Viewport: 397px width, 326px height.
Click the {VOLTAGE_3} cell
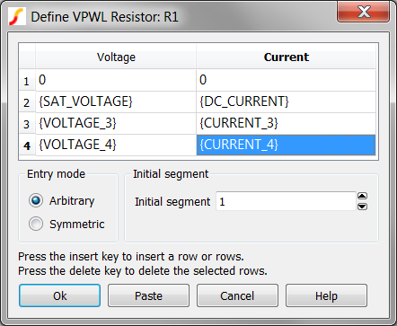[x=116, y=123]
